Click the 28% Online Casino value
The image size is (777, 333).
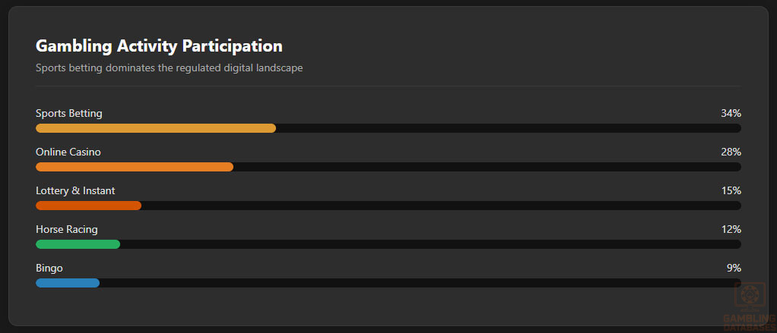click(731, 152)
